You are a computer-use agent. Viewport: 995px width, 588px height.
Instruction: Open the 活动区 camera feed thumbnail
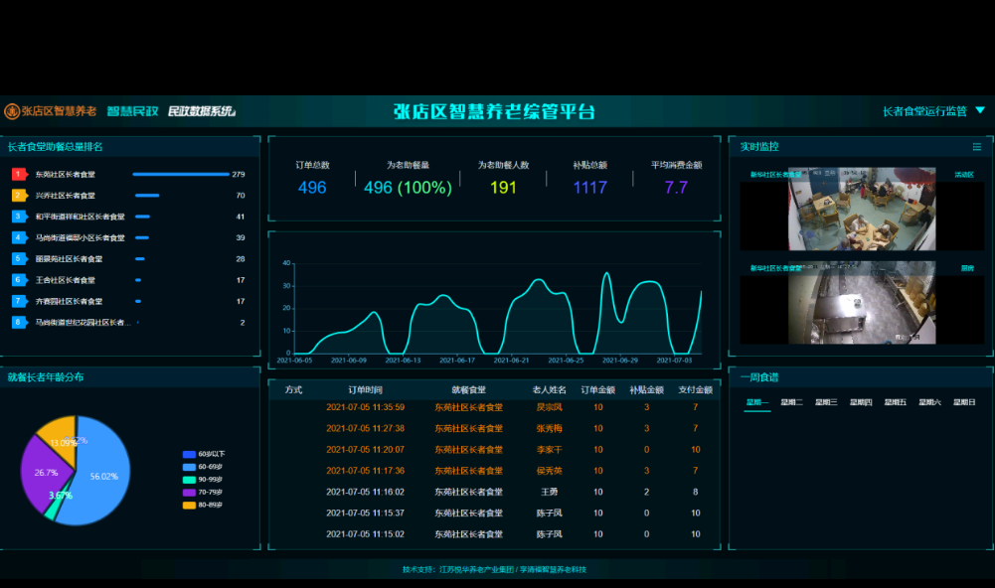pos(861,211)
